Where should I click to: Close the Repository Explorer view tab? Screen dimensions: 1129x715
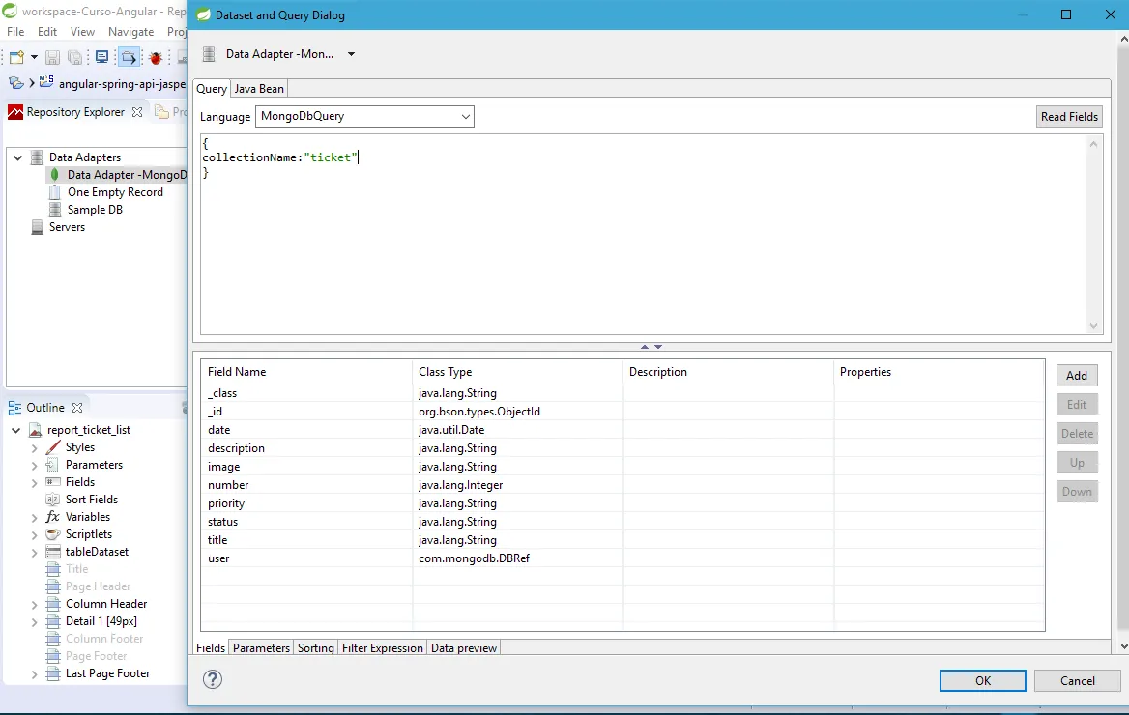(137, 112)
